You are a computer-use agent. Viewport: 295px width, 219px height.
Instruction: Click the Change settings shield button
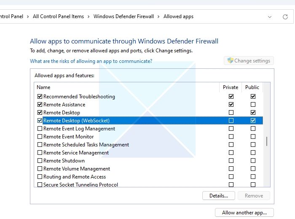pos(249,61)
